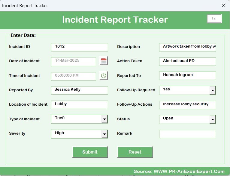Viewport: 230px width, 176px height.
Task: Expand the Severity dropdown arrow
Action: tap(104, 134)
